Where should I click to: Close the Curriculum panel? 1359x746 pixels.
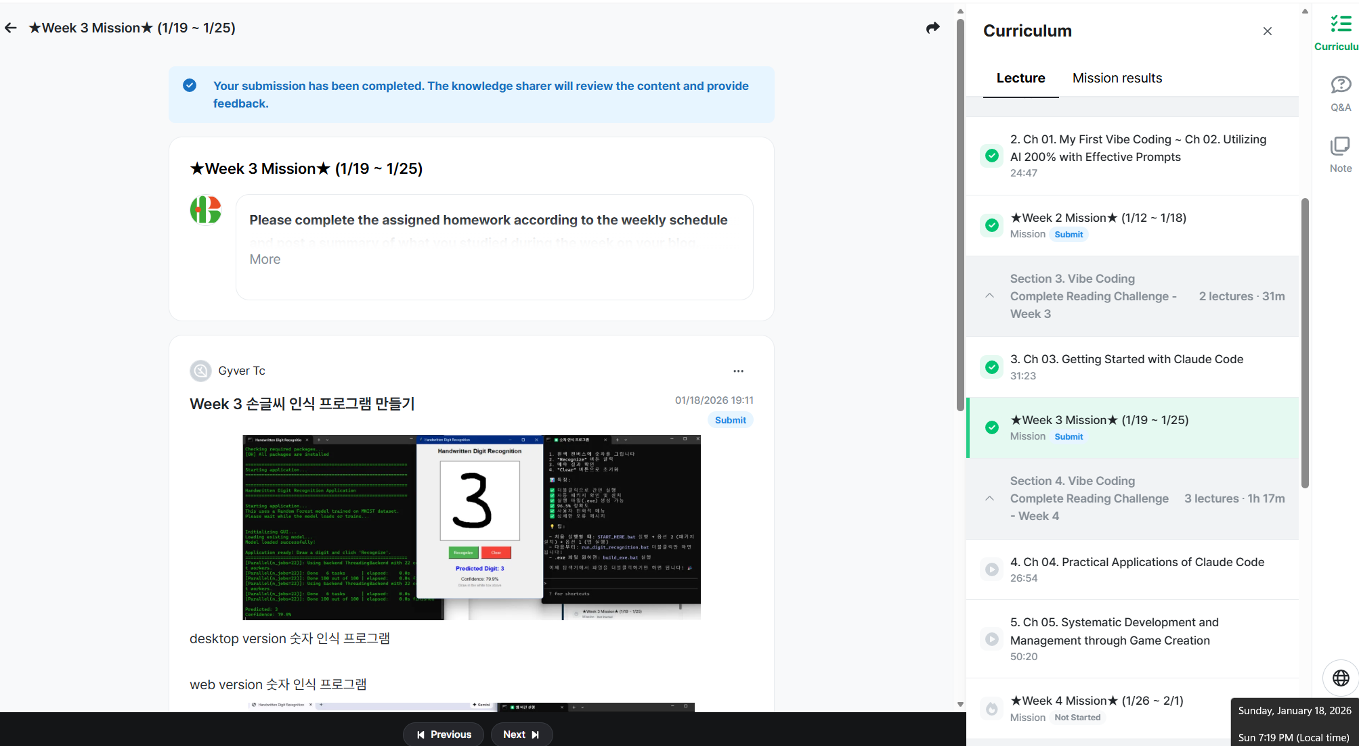[1267, 31]
